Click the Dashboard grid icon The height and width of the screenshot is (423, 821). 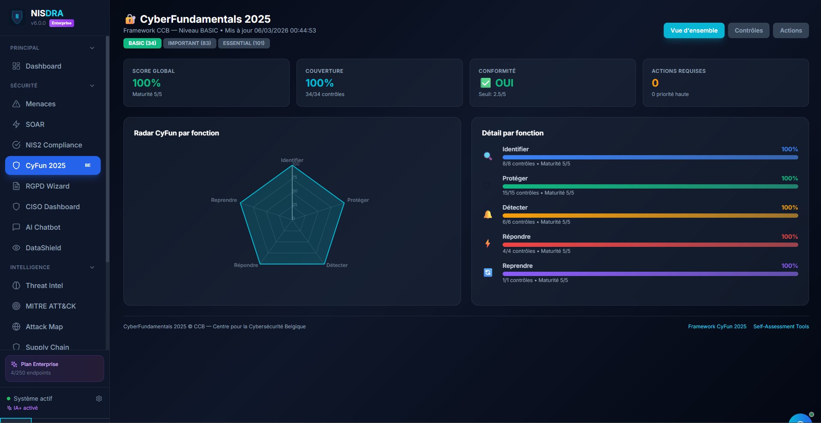pyautogui.click(x=16, y=66)
